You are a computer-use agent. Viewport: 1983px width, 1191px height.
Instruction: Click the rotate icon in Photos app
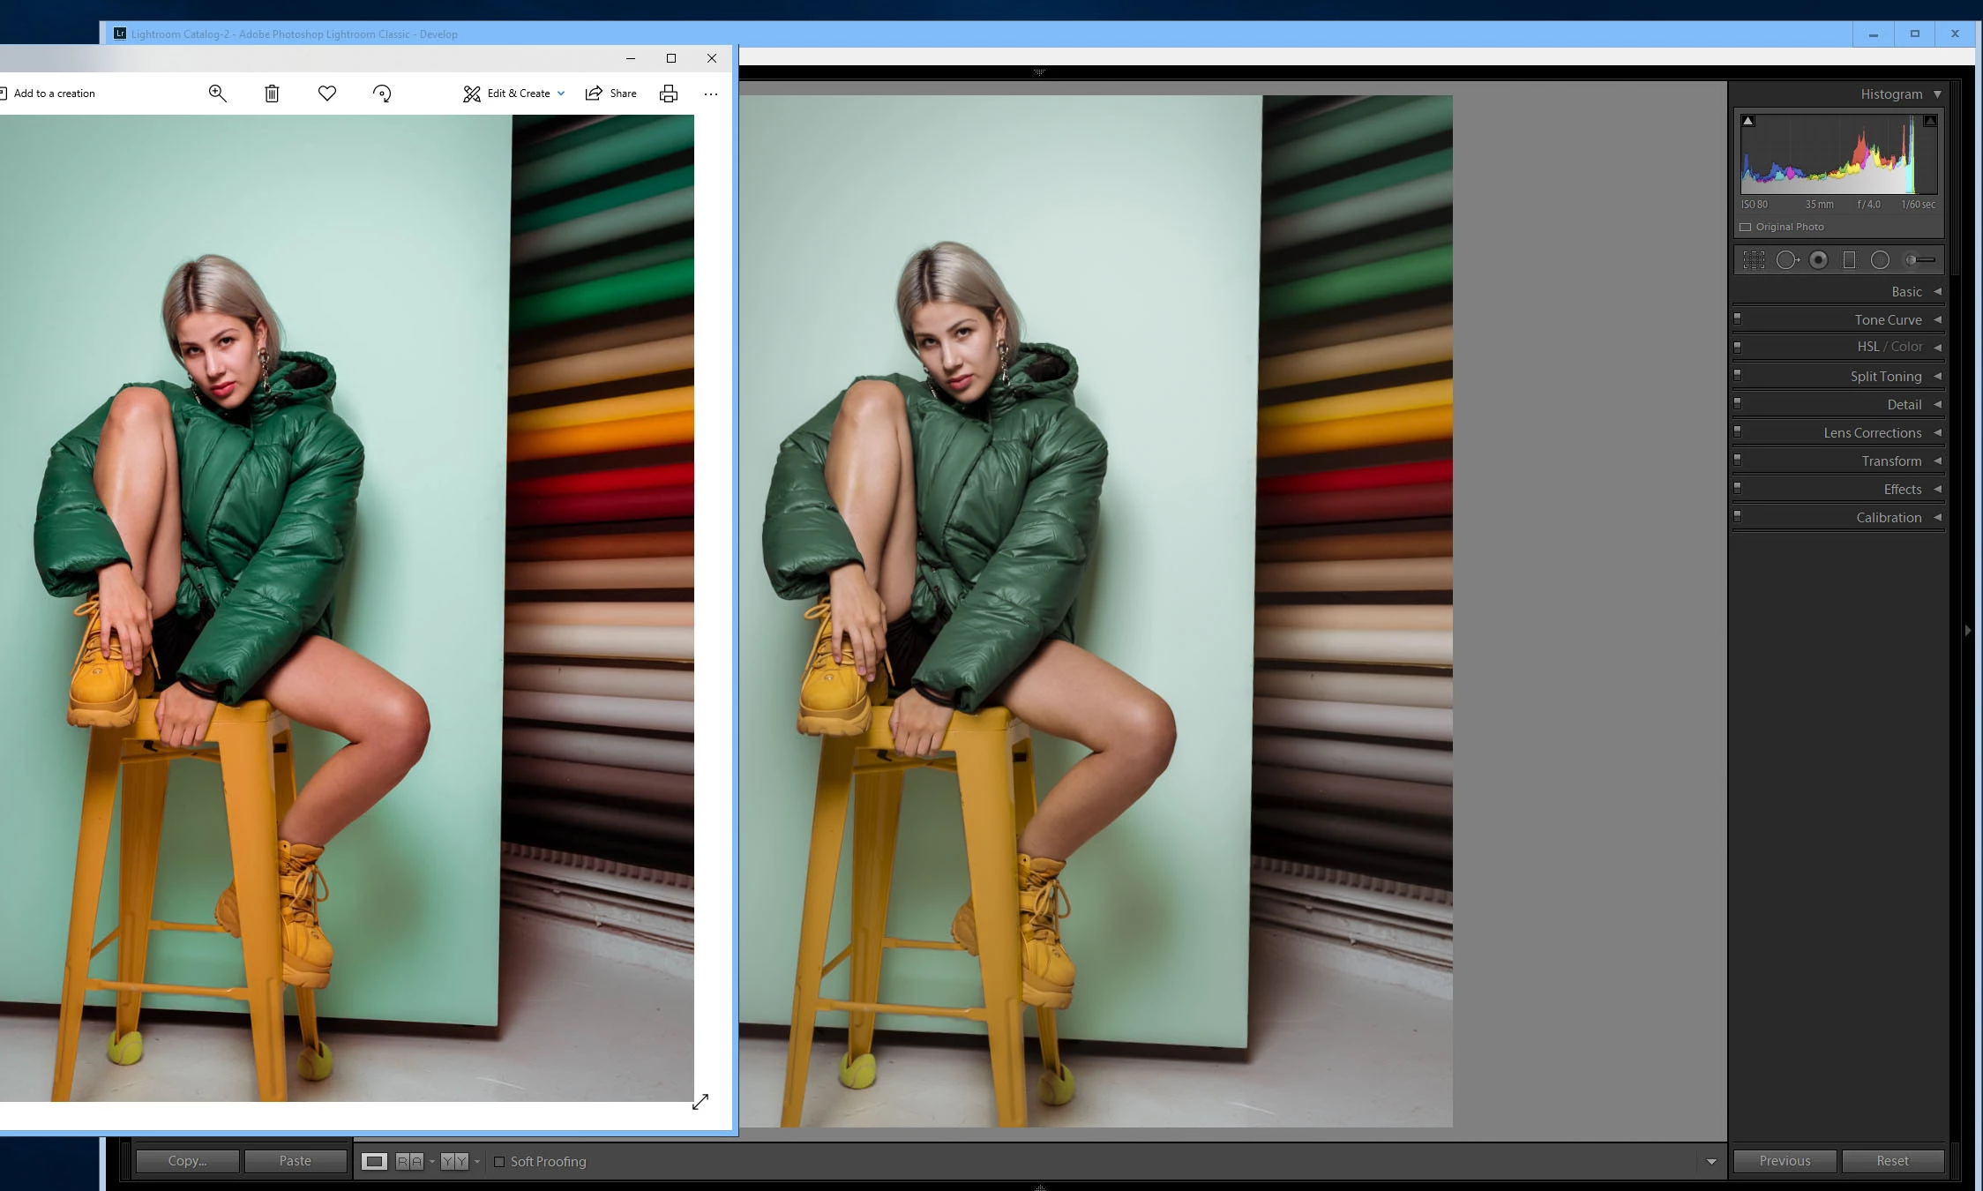coord(382,94)
